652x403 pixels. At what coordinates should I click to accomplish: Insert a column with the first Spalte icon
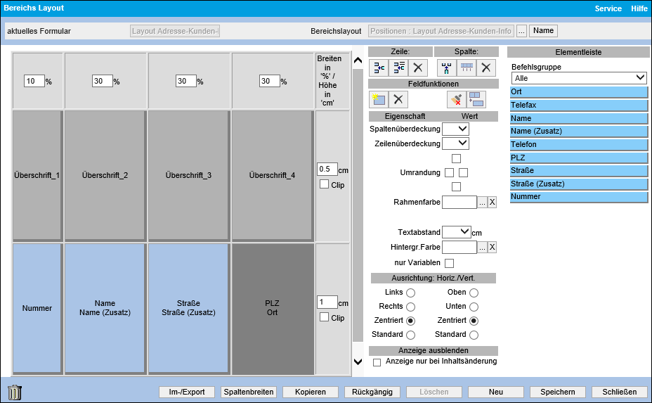447,68
